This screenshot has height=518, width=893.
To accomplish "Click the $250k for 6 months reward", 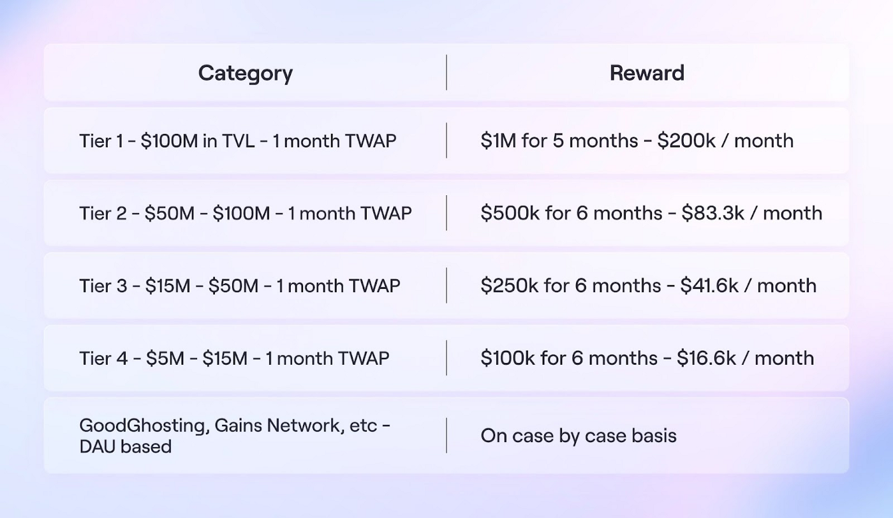I will click(649, 285).
